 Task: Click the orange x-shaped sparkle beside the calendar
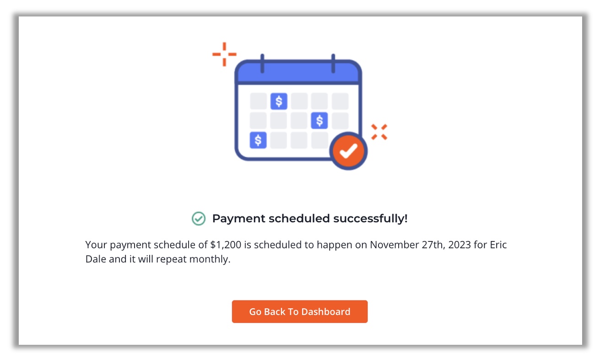[x=379, y=132]
